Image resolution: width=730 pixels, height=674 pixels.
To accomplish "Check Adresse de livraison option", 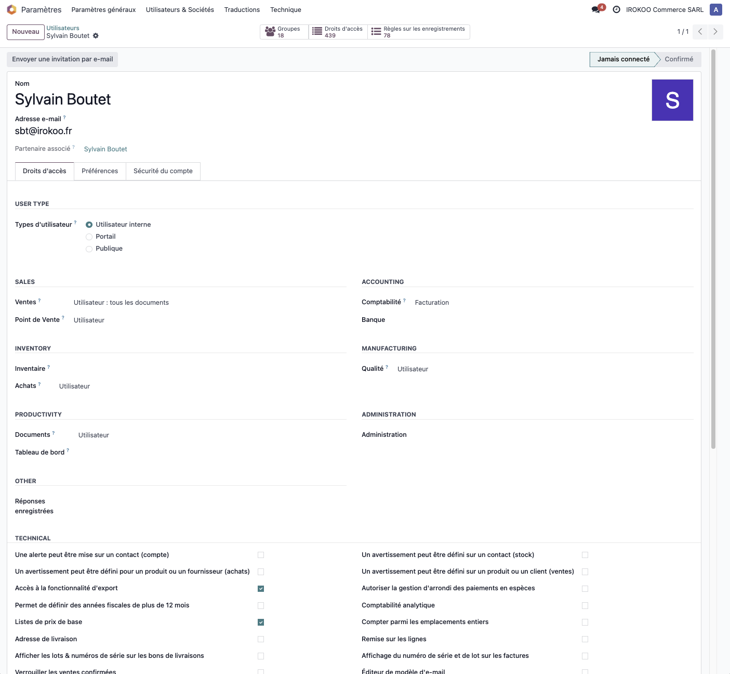I will pos(261,639).
